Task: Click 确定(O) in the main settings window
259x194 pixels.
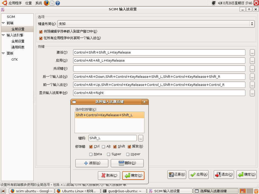Action: point(247,175)
